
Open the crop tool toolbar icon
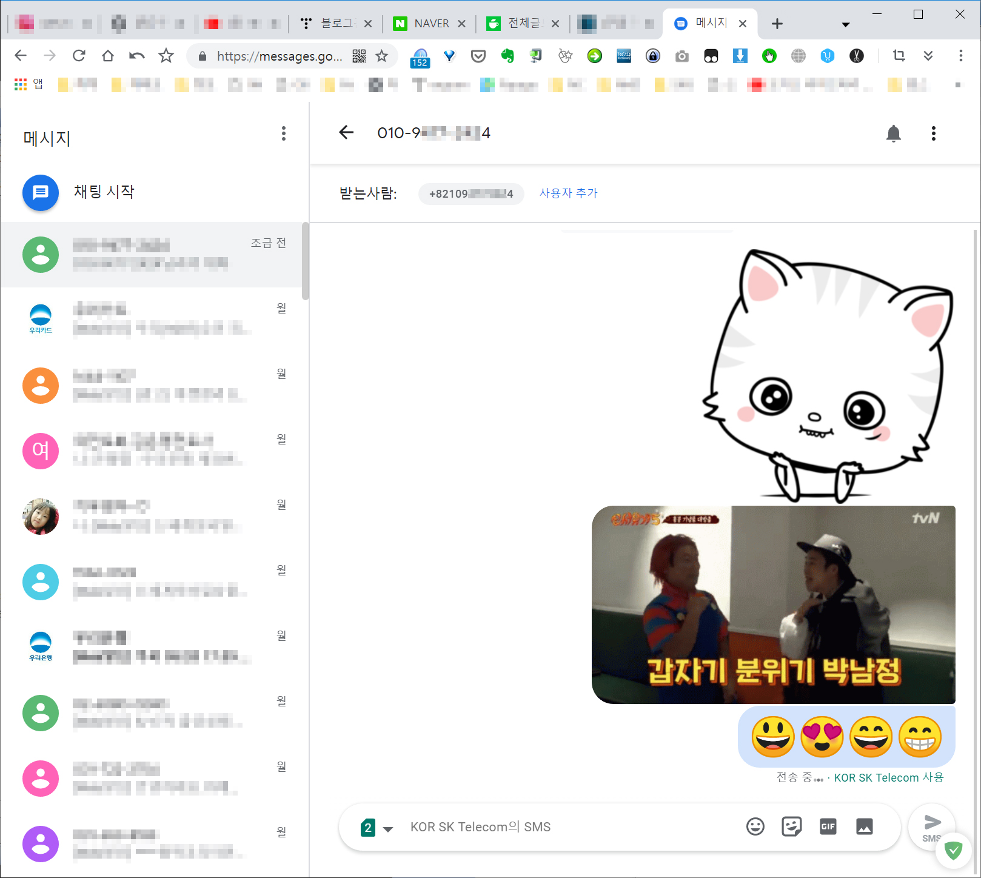point(899,56)
